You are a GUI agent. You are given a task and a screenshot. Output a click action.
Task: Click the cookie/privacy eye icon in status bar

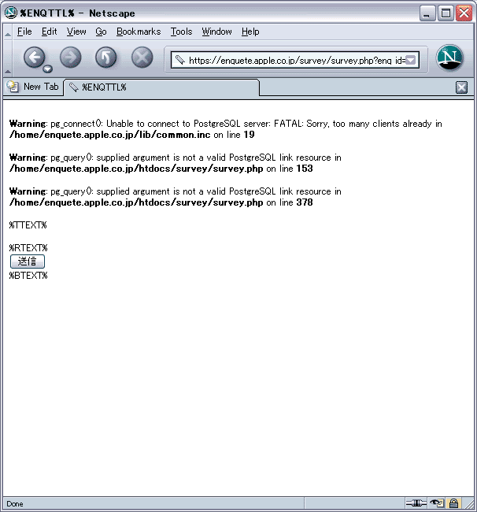pyautogui.click(x=437, y=503)
